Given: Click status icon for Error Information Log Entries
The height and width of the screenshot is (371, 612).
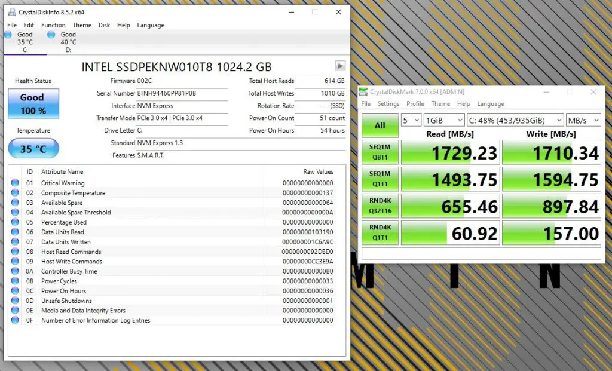Looking at the screenshot, I should click(x=15, y=320).
